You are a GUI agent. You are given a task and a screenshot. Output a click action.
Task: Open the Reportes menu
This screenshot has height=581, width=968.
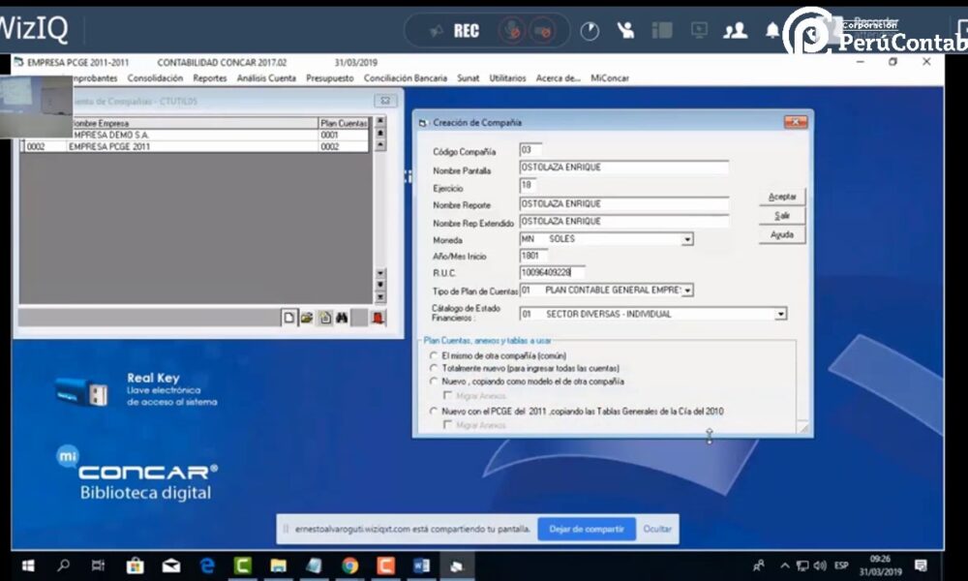pos(209,78)
